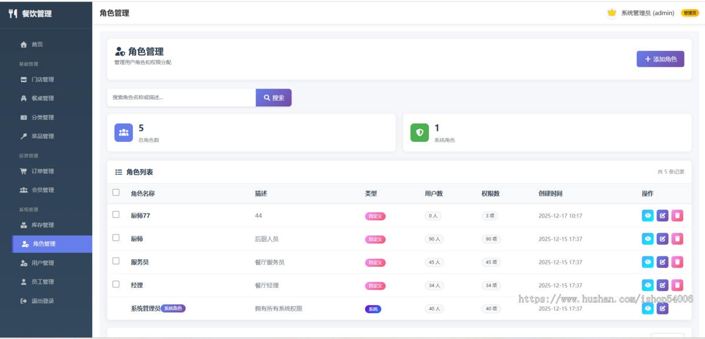The image size is (705, 339).
Task: Toggle the select-all checkbox in table header
Action: 115,192
